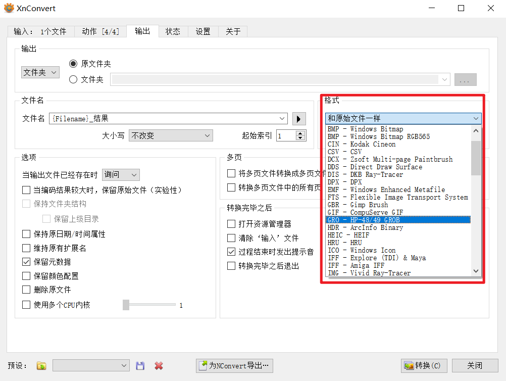
Task: Select FTS - Flexible Image Transport System
Action: pyautogui.click(x=398, y=197)
